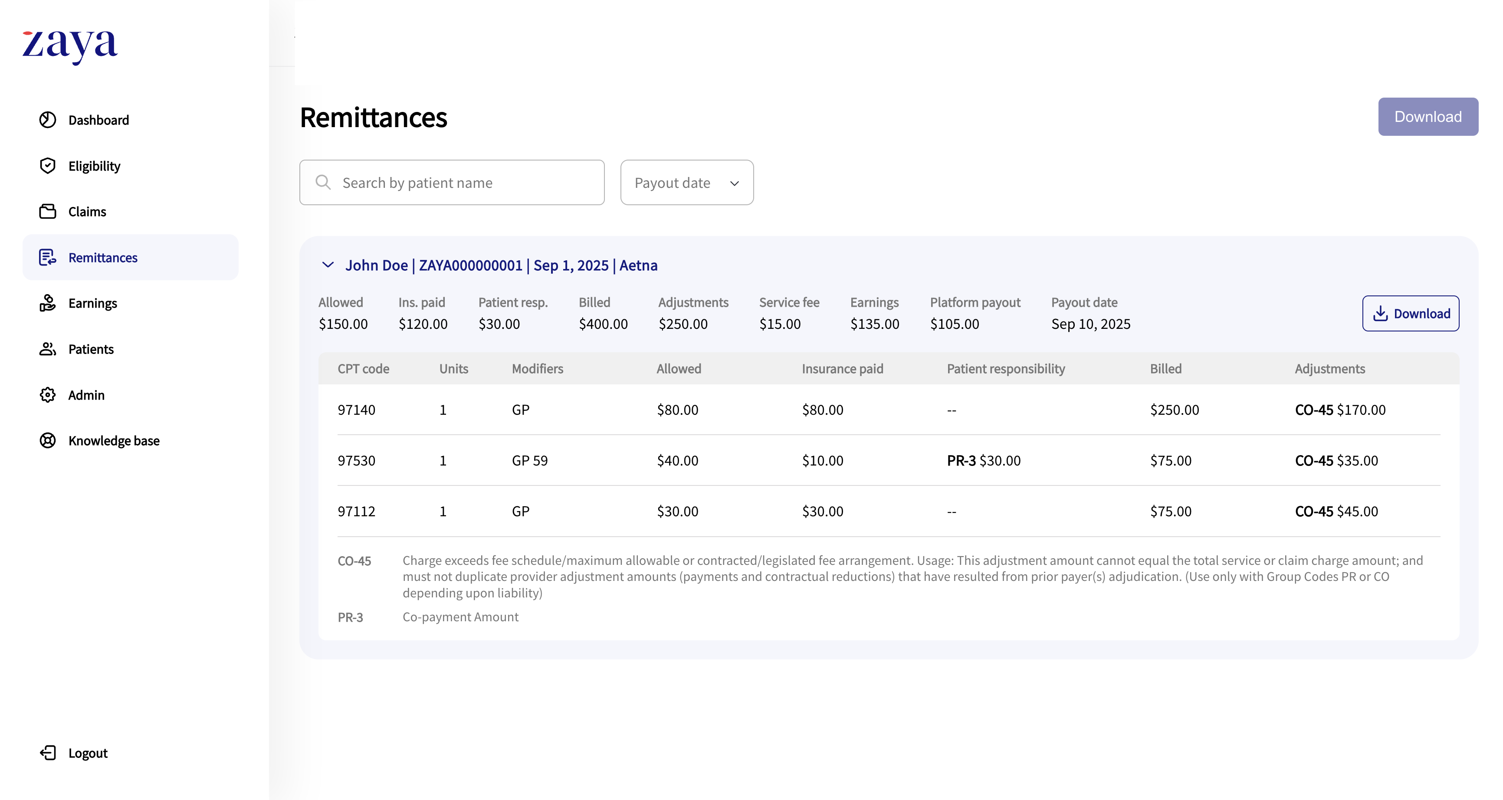This screenshot has width=1503, height=800.
Task: Click the Logout arrow icon
Action: 47,753
